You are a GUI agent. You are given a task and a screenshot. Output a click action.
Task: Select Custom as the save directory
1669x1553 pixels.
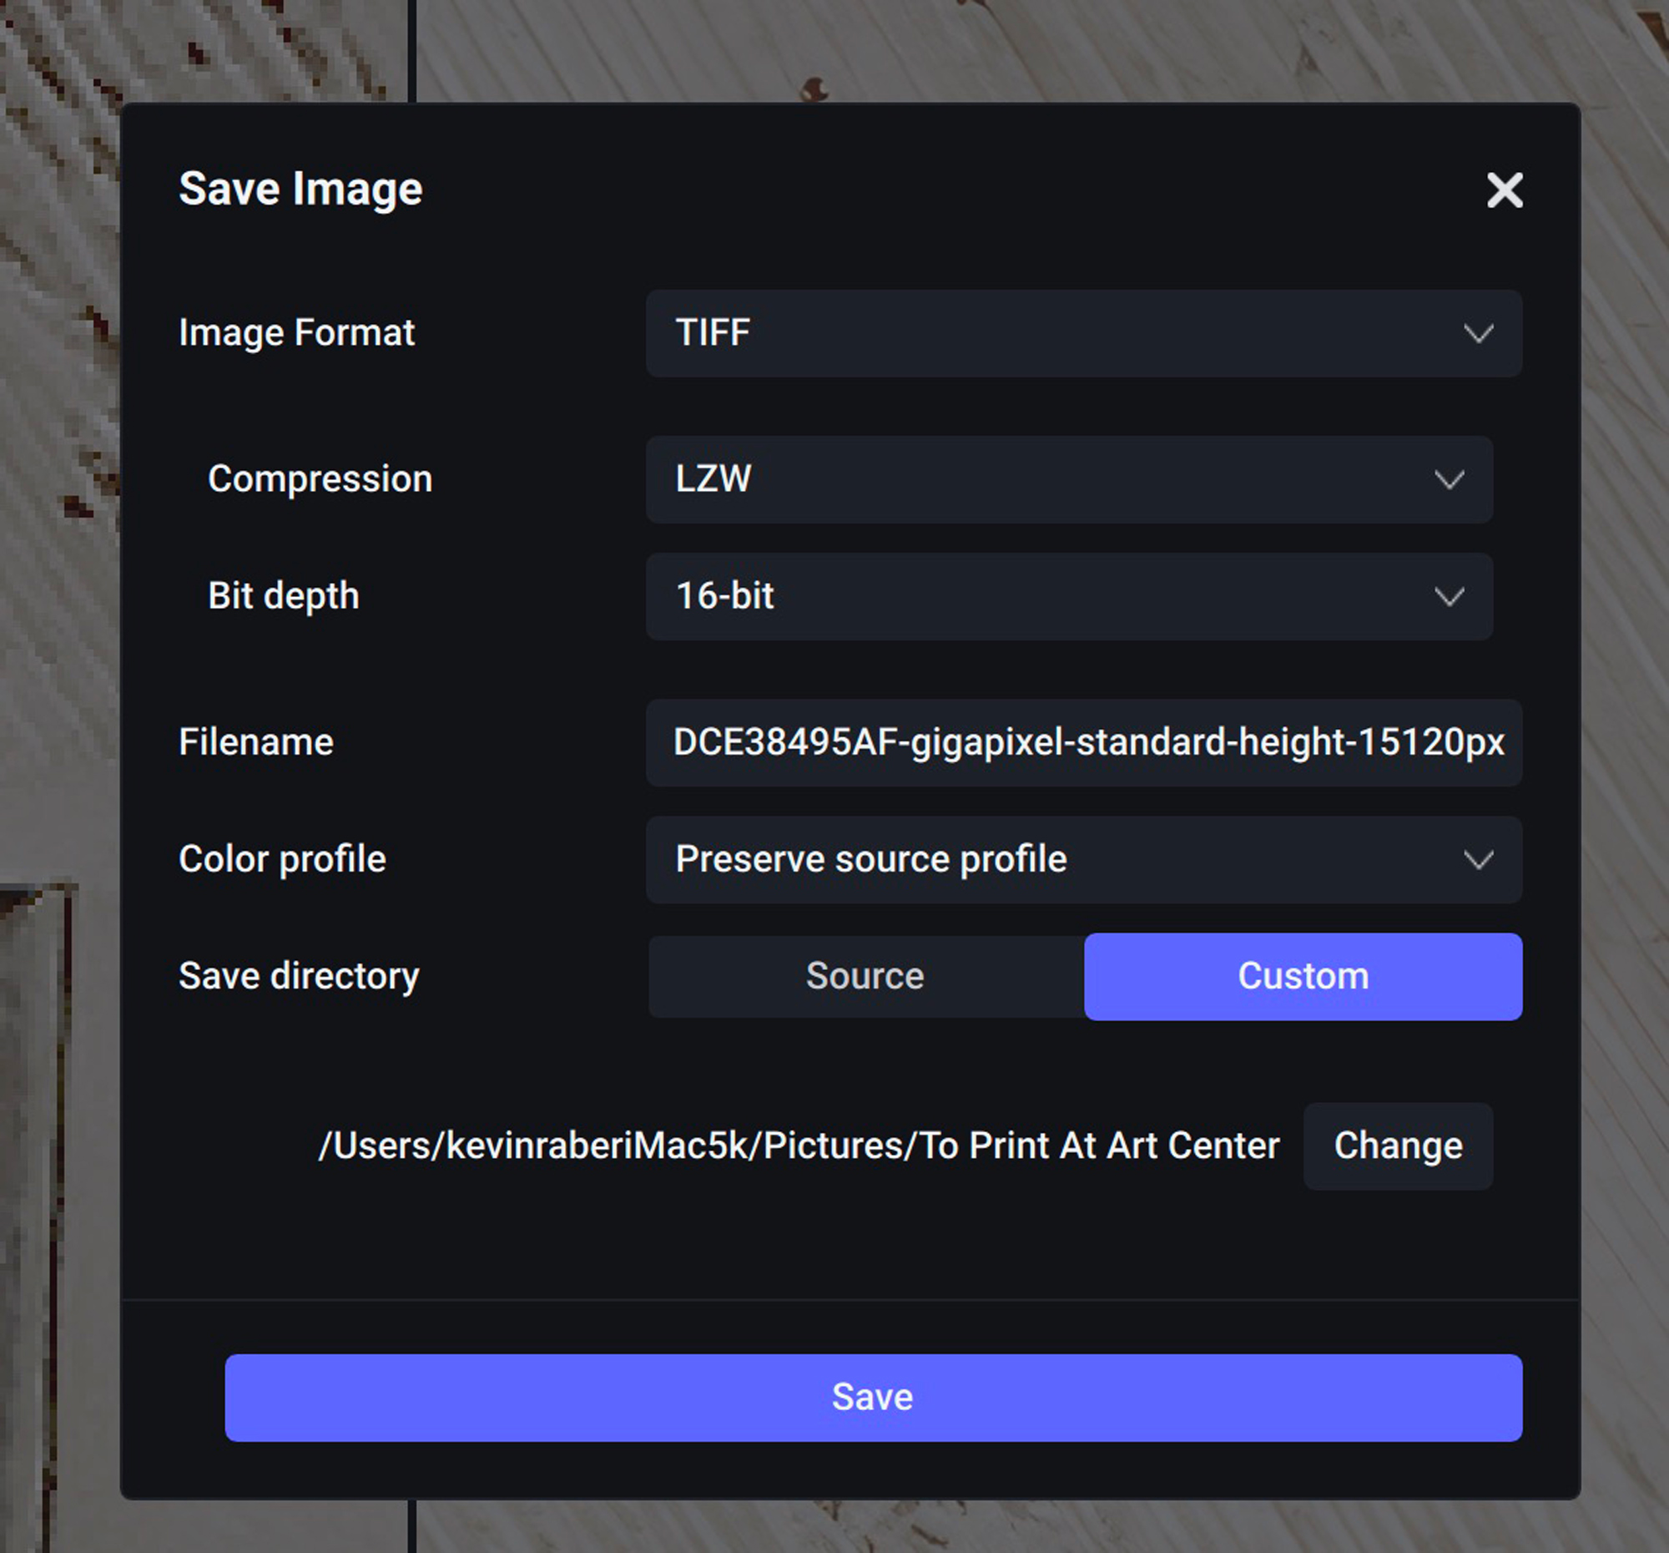pyautogui.click(x=1303, y=976)
